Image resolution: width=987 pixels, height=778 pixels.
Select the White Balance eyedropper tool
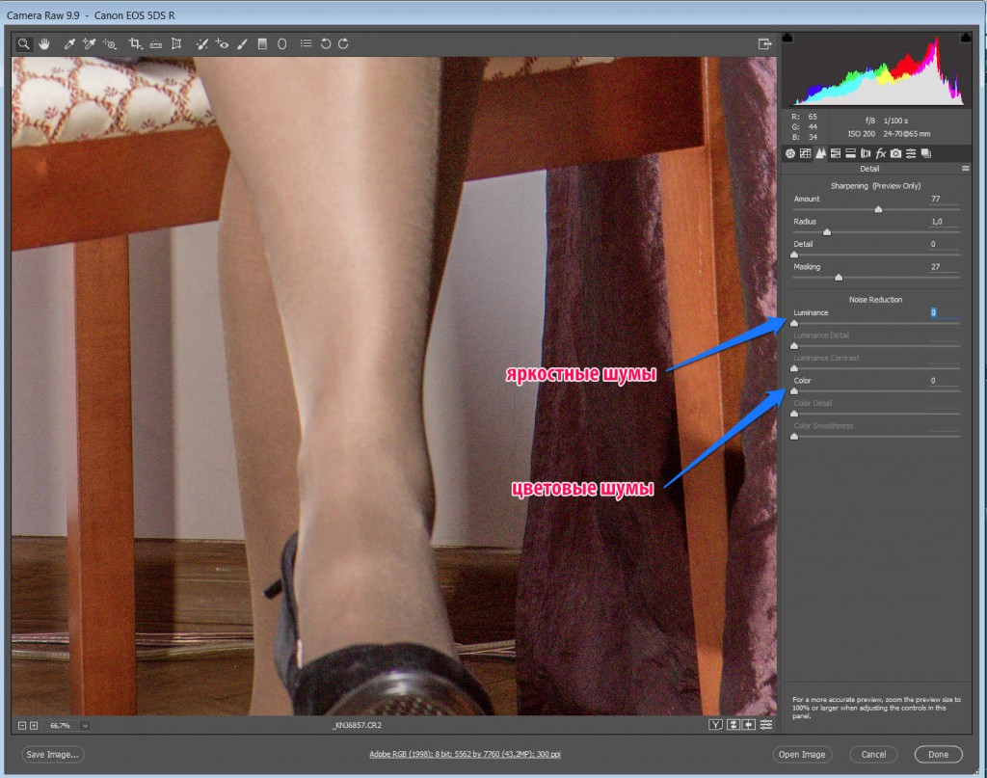tap(69, 43)
